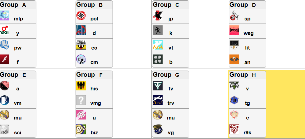
Task: Click the Bitcoin biz logo
Action: click(x=81, y=129)
